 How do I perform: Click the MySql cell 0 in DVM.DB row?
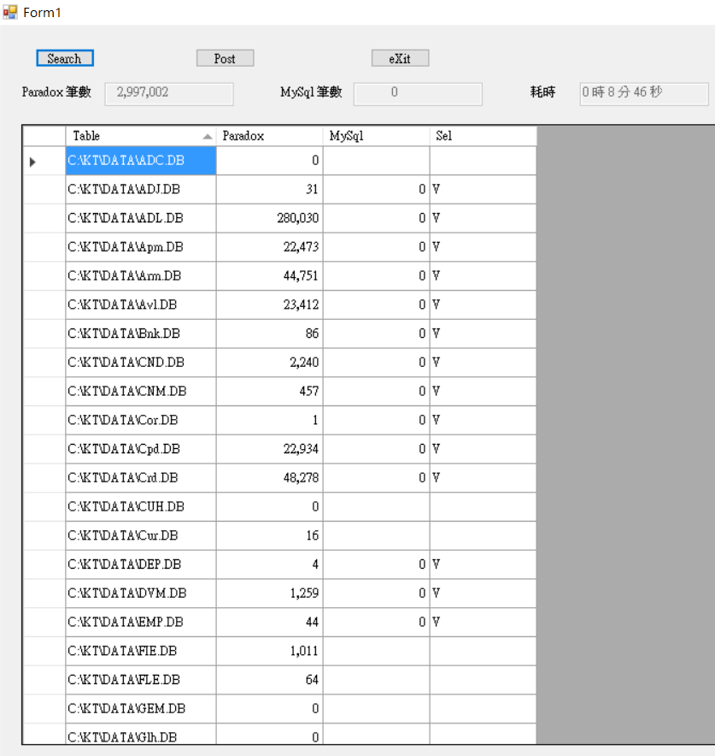coord(377,594)
